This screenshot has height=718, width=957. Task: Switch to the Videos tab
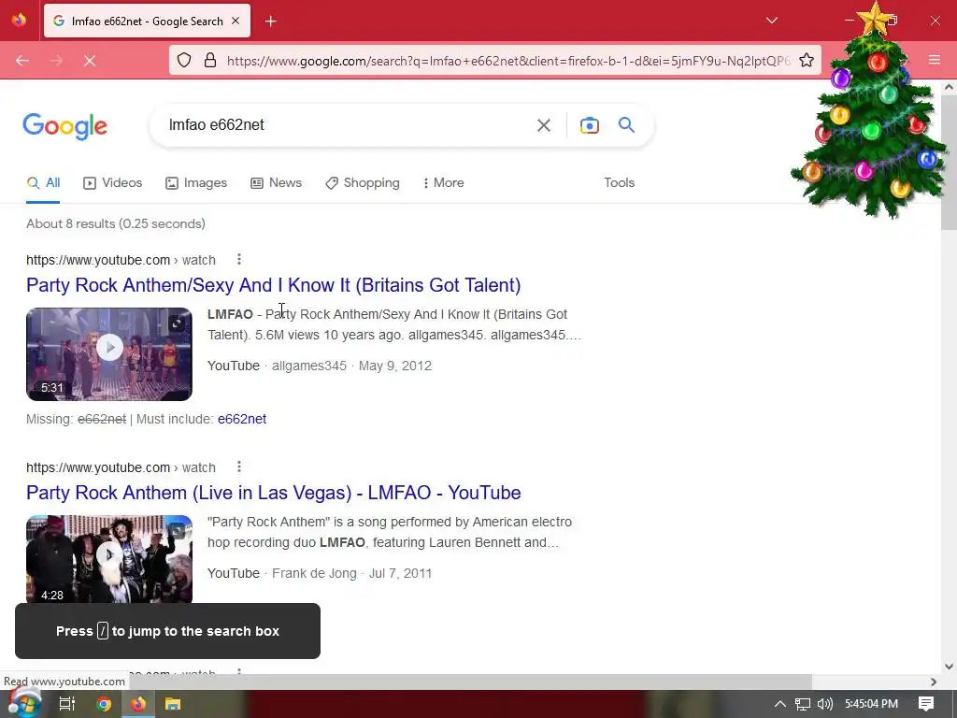tap(113, 182)
